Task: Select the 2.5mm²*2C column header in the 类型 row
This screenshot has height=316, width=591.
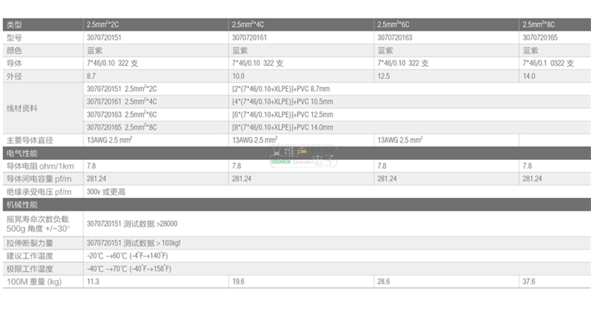Action: [103, 25]
